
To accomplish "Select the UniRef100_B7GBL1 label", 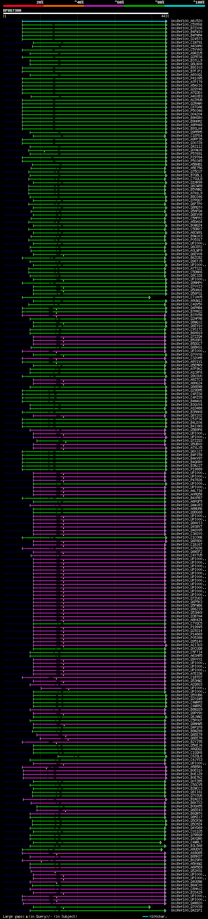I will coord(187,175).
